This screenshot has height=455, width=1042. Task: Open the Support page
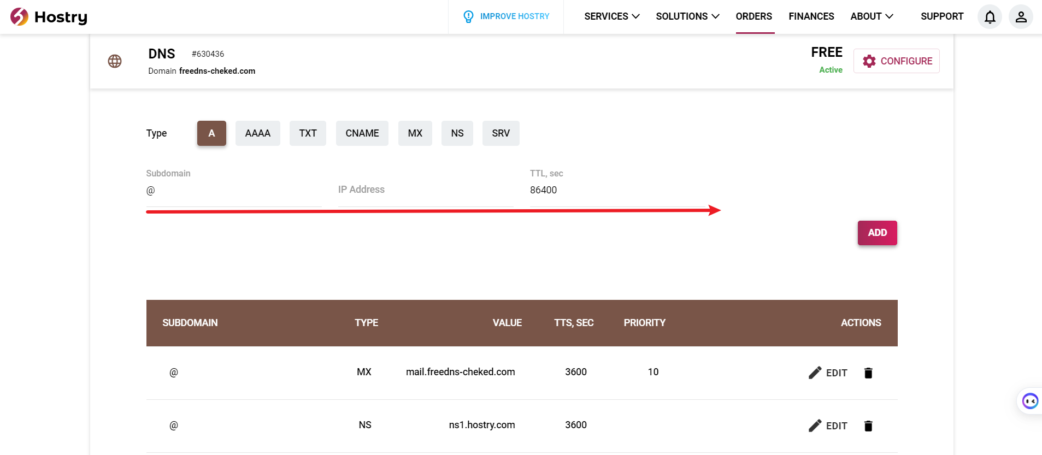pos(942,16)
